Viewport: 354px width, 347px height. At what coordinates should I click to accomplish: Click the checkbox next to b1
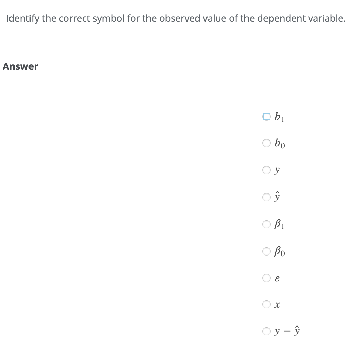coord(267,116)
